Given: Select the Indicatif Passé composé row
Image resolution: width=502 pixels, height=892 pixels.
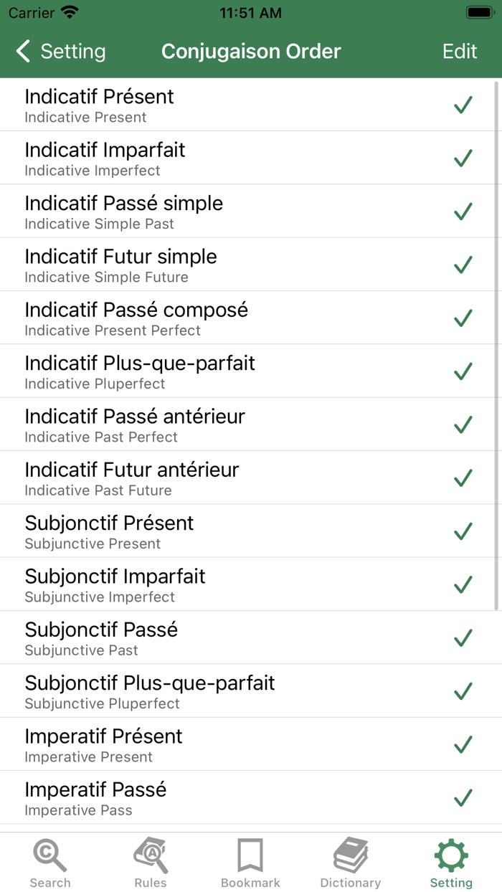Looking at the screenshot, I should [215, 318].
